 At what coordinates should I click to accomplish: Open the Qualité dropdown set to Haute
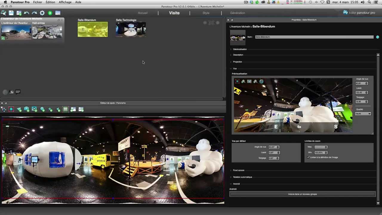click(363, 114)
